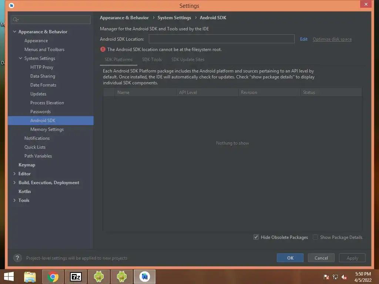Switch to SDK Tools tab
This screenshot has width=379, height=284.
(x=152, y=60)
